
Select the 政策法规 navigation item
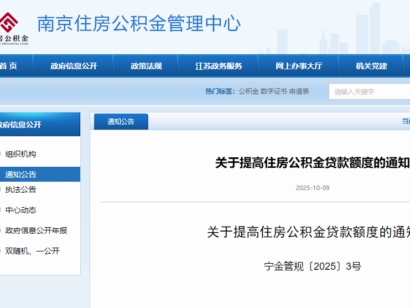pos(146,66)
